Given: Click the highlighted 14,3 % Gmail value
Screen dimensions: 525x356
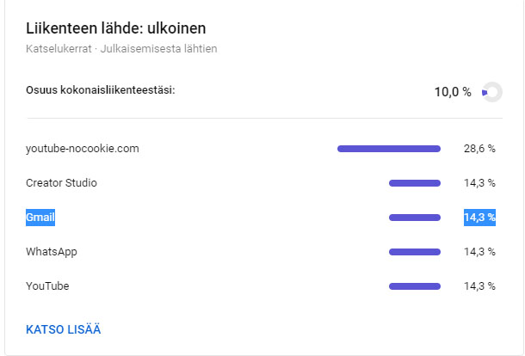Looking at the screenshot, I should click(x=479, y=218).
